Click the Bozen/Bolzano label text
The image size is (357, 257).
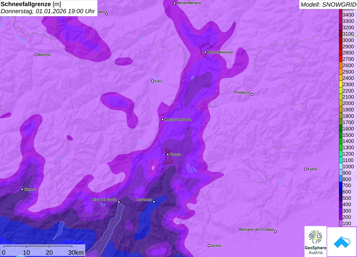220,52
